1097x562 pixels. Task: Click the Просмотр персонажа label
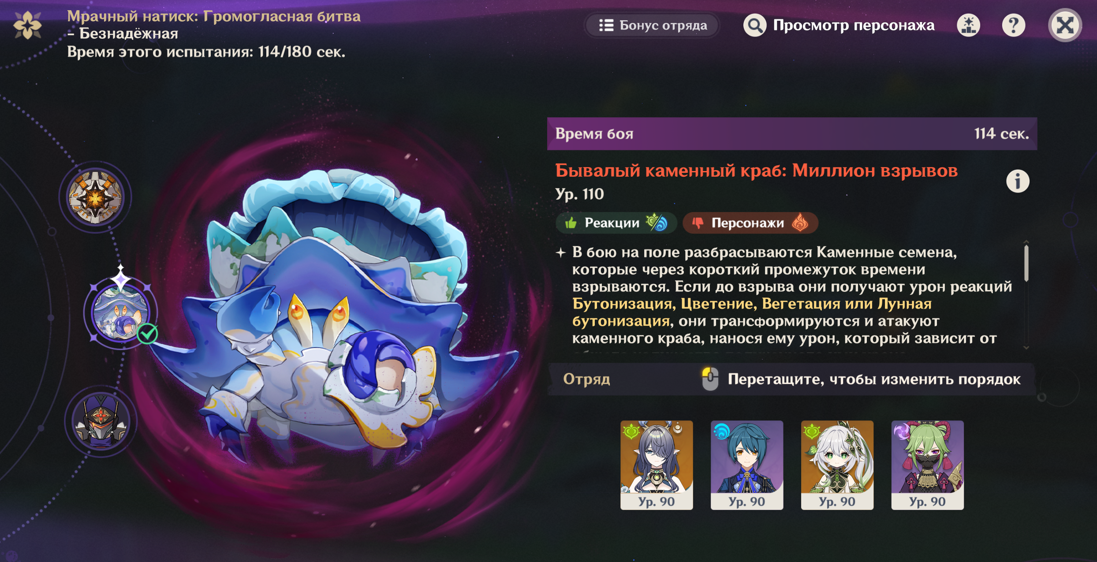coord(854,25)
